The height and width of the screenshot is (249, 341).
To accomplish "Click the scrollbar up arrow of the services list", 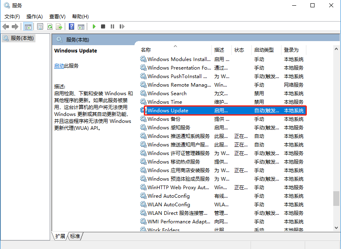I will [336, 49].
